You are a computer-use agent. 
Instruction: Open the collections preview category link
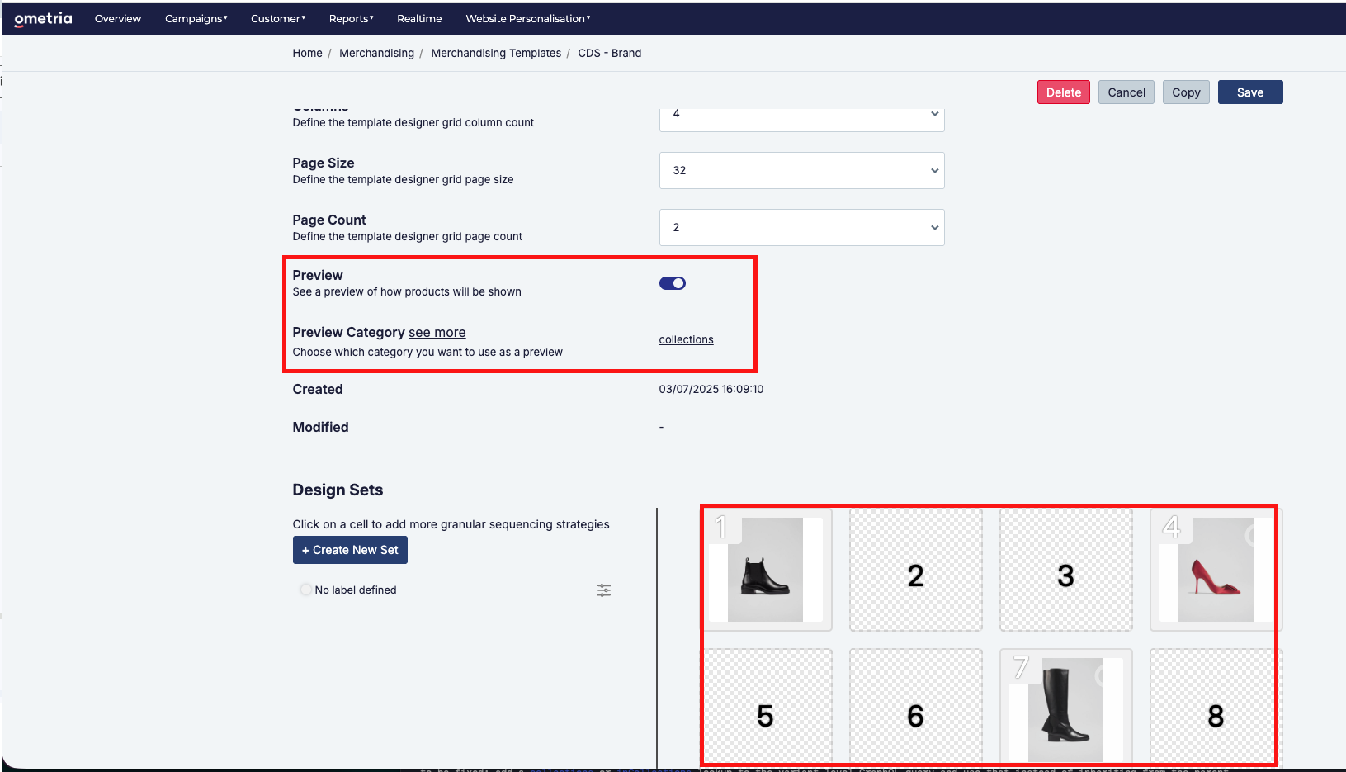pos(686,339)
